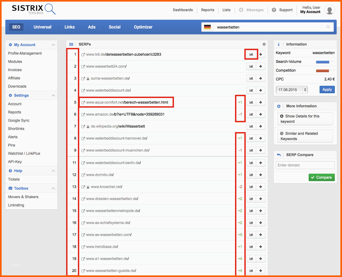Open Watchlist / LinkPlus in sidebar
The image size is (342, 277).
24,153
